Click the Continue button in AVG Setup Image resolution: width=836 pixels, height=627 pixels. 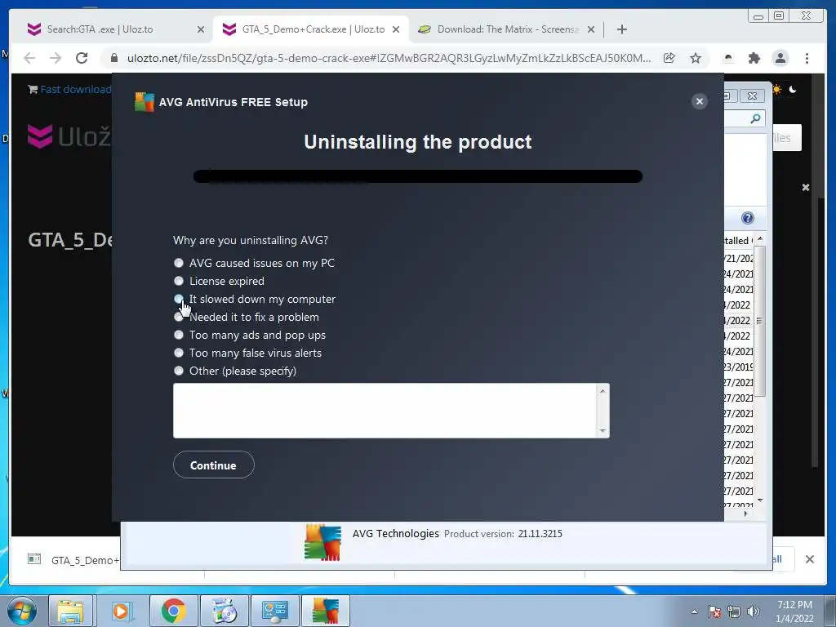point(213,465)
